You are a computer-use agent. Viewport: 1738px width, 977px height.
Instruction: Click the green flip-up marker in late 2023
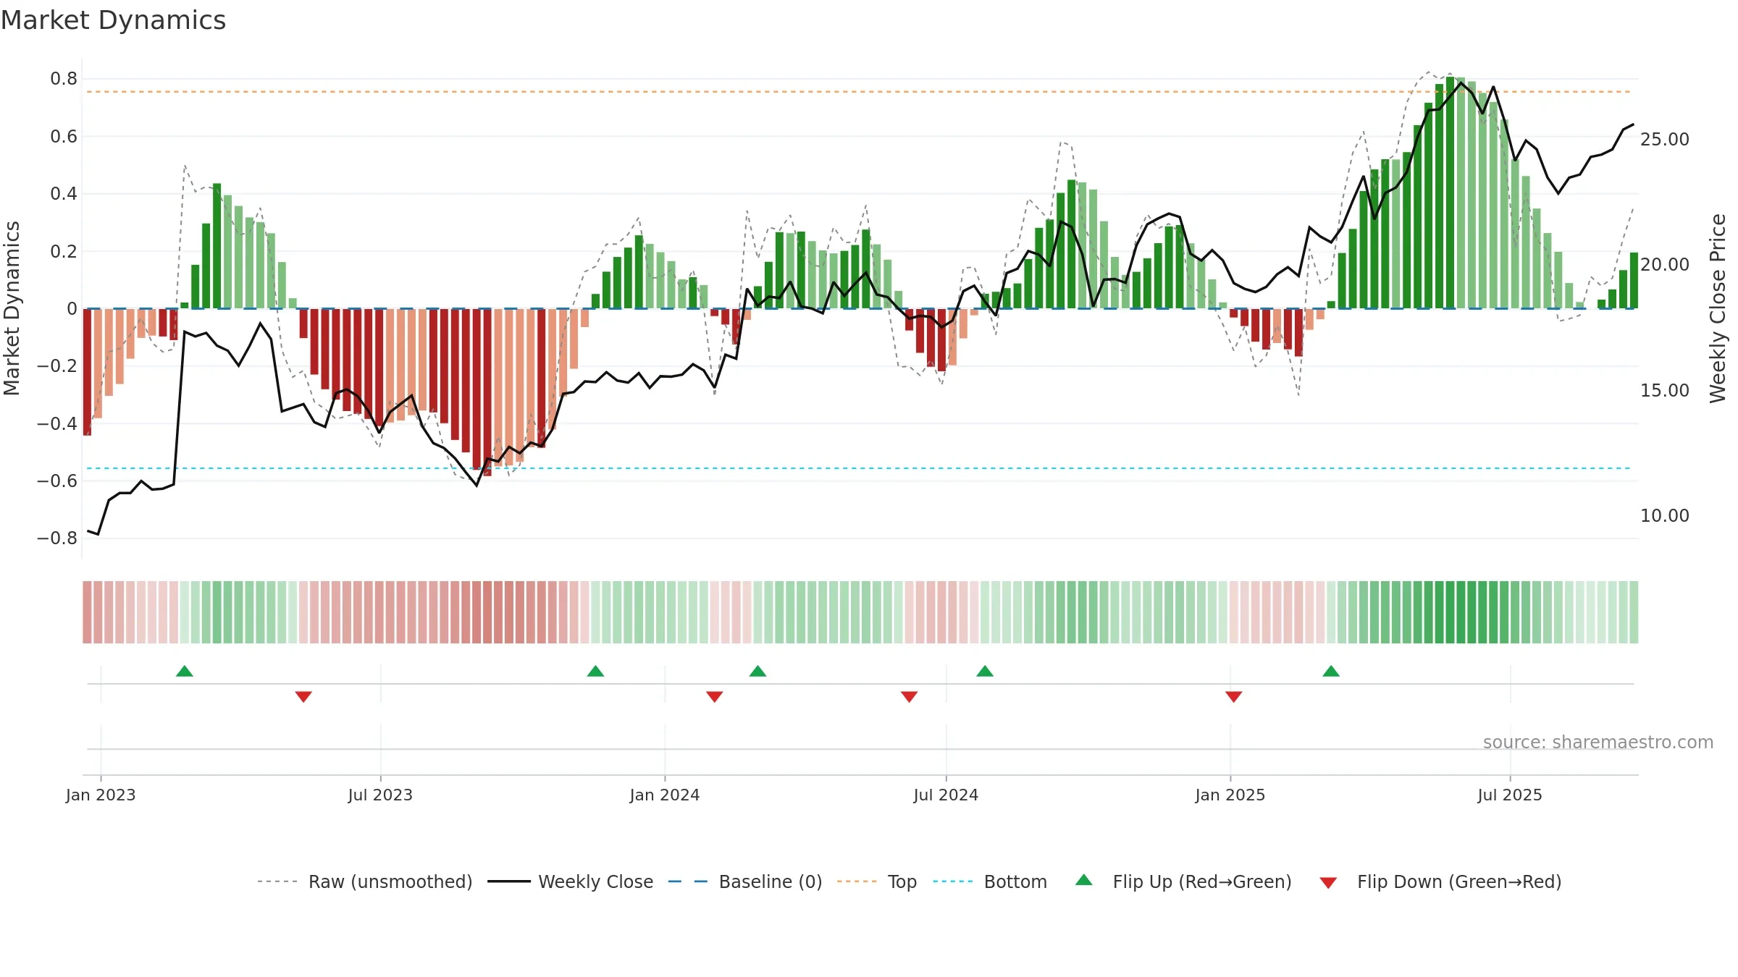click(x=595, y=671)
